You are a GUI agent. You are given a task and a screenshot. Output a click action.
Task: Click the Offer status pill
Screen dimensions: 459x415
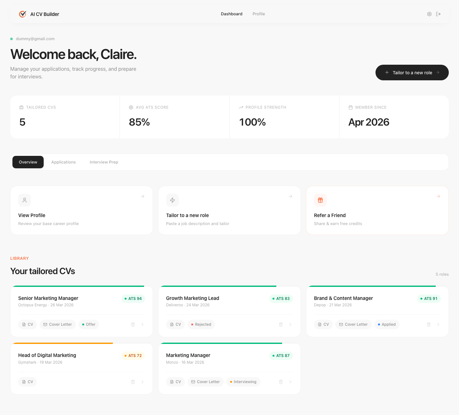89,324
